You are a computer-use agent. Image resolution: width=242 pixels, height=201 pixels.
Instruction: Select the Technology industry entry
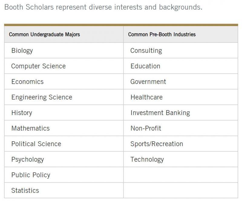(147, 160)
